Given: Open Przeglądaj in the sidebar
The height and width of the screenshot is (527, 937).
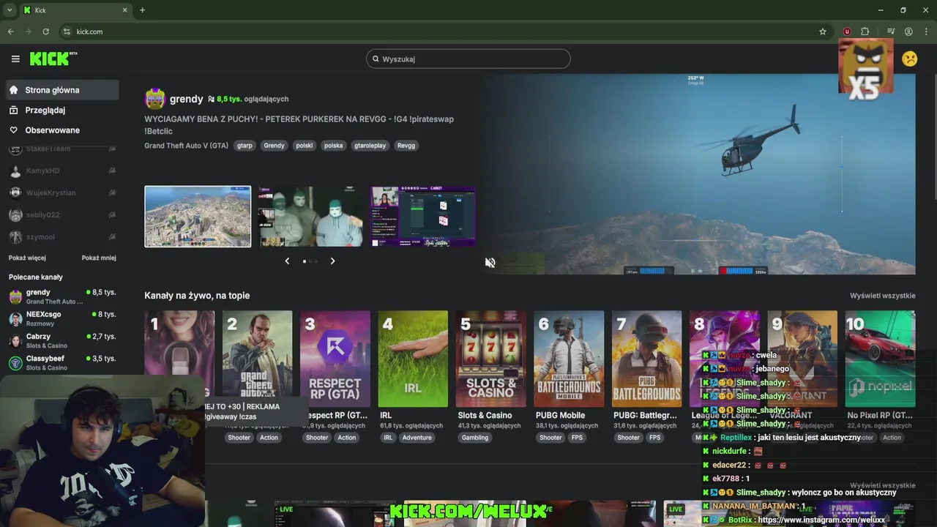Looking at the screenshot, I should 61,110.
